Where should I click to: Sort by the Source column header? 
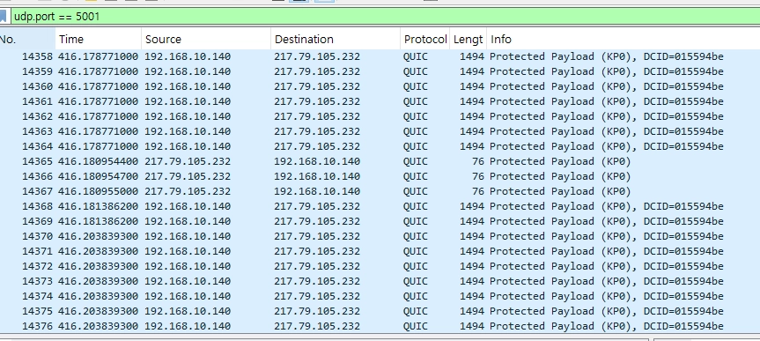(206, 40)
